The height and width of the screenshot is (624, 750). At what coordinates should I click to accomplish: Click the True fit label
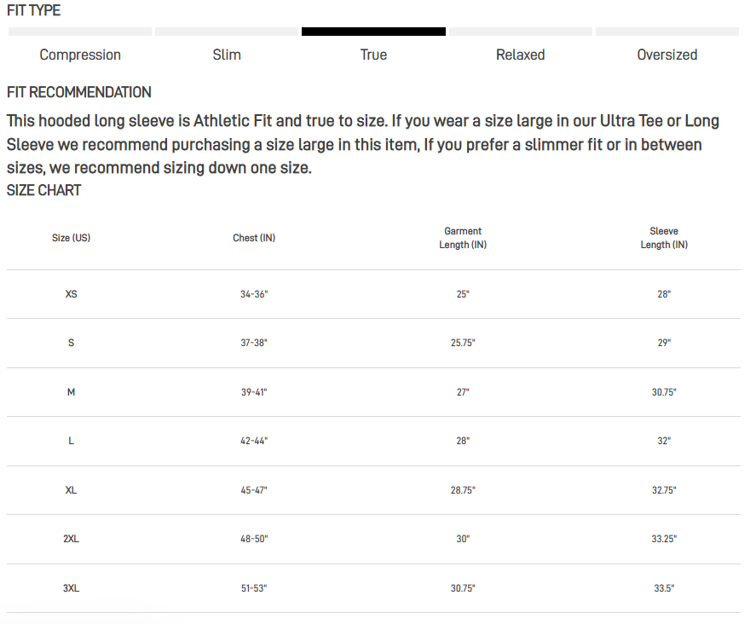373,55
